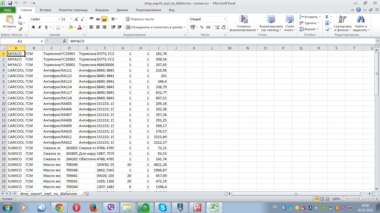The image size is (380, 213).
Task: Open Skype from the taskbar
Action: (x=162, y=207)
